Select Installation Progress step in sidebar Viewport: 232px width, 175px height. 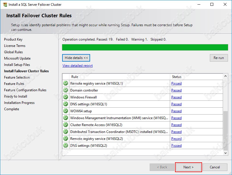tap(19, 103)
